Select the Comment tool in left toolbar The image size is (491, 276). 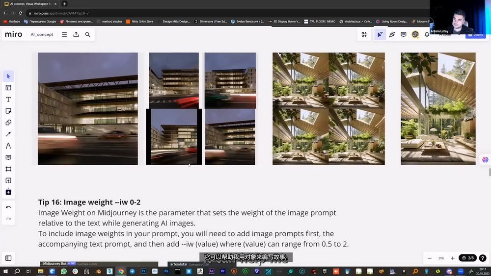pyautogui.click(x=8, y=157)
